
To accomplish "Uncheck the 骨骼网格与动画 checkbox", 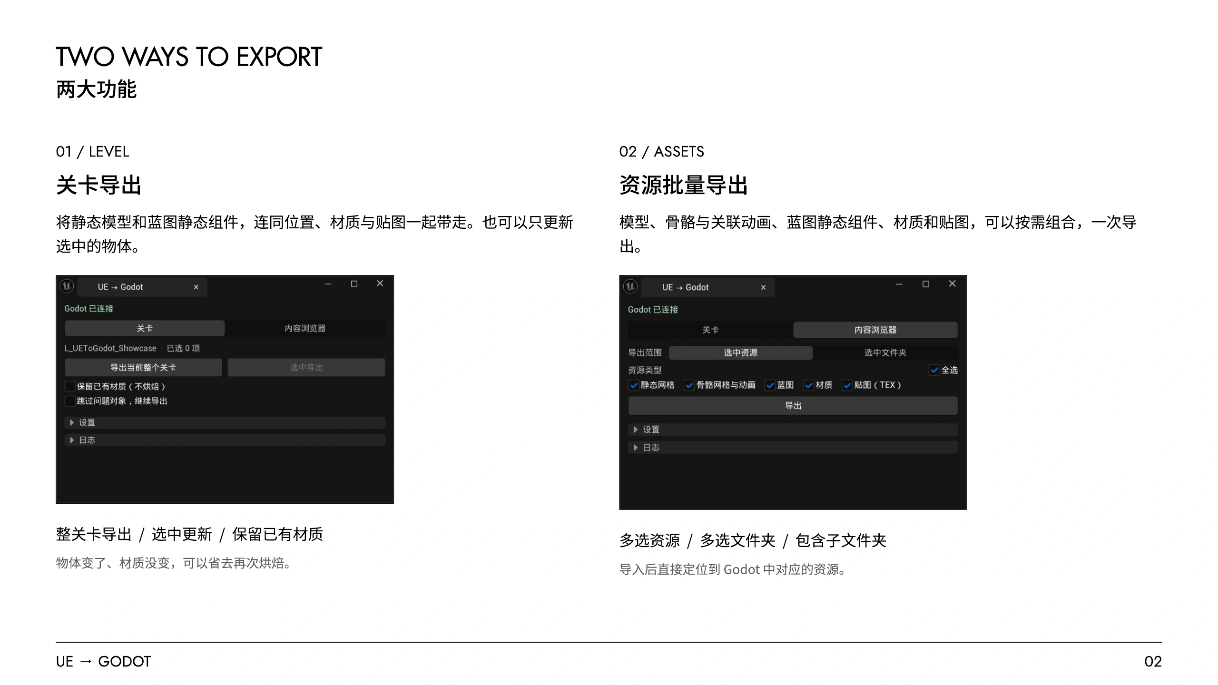I will (x=689, y=385).
